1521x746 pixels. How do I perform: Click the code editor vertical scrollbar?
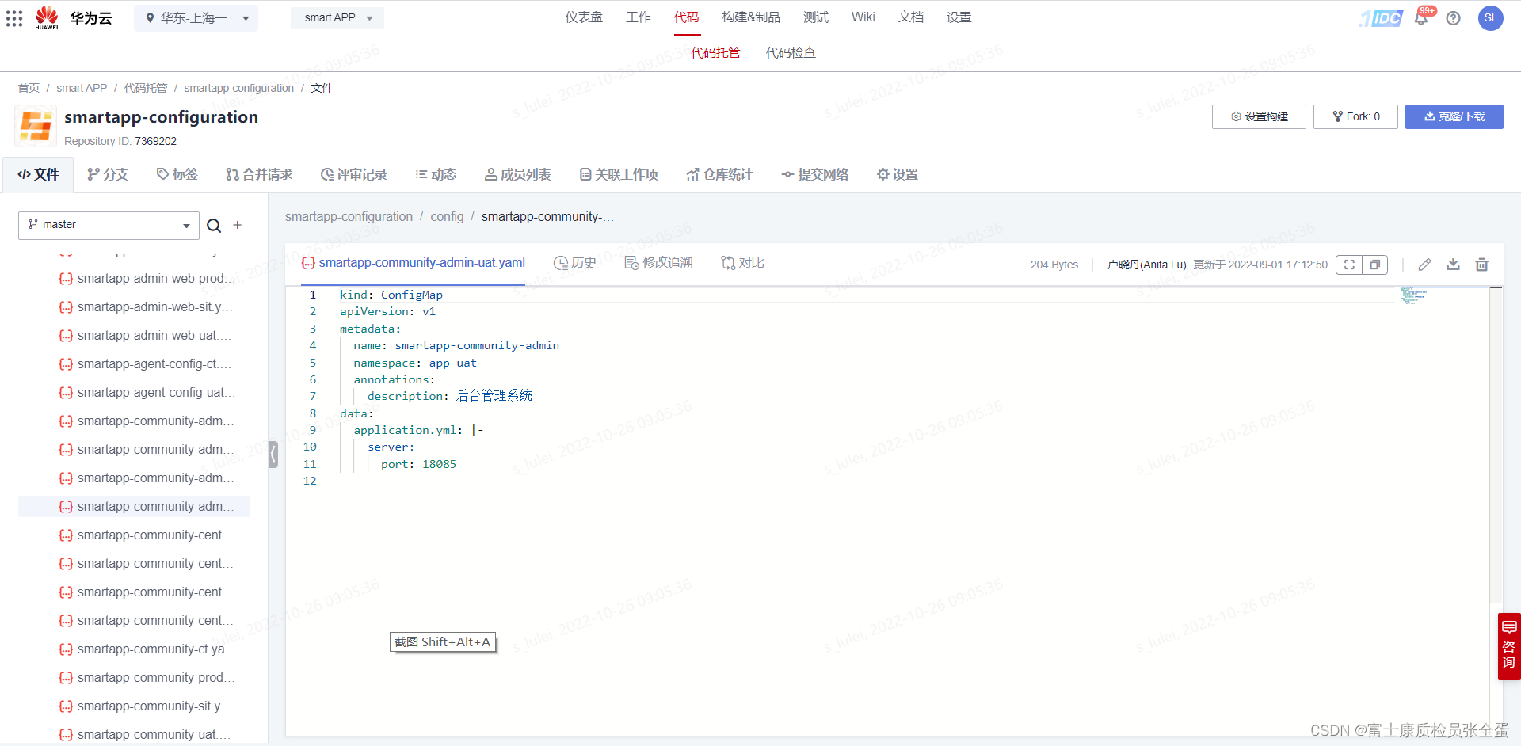(x=1496, y=445)
